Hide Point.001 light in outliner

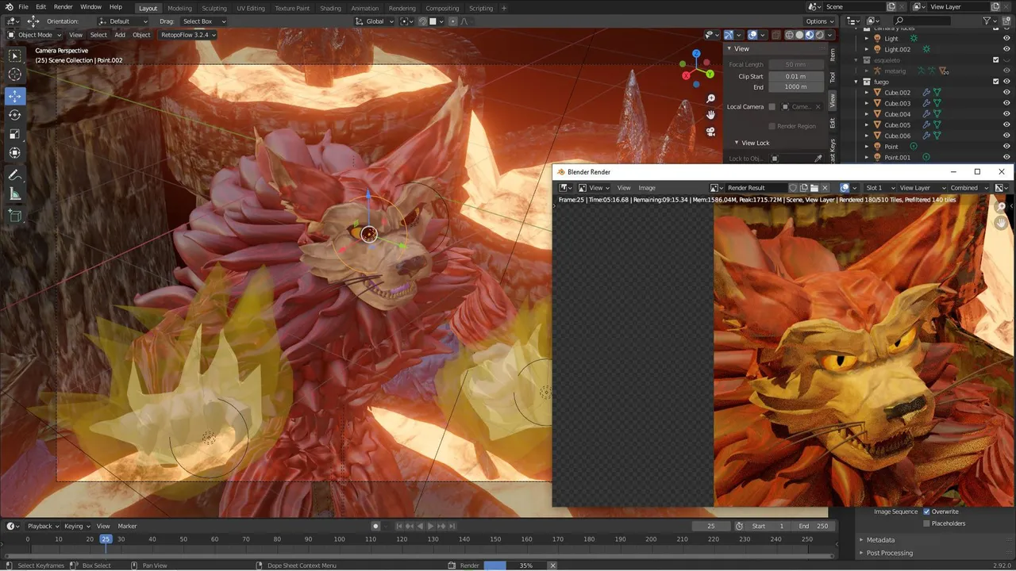pos(1007,157)
